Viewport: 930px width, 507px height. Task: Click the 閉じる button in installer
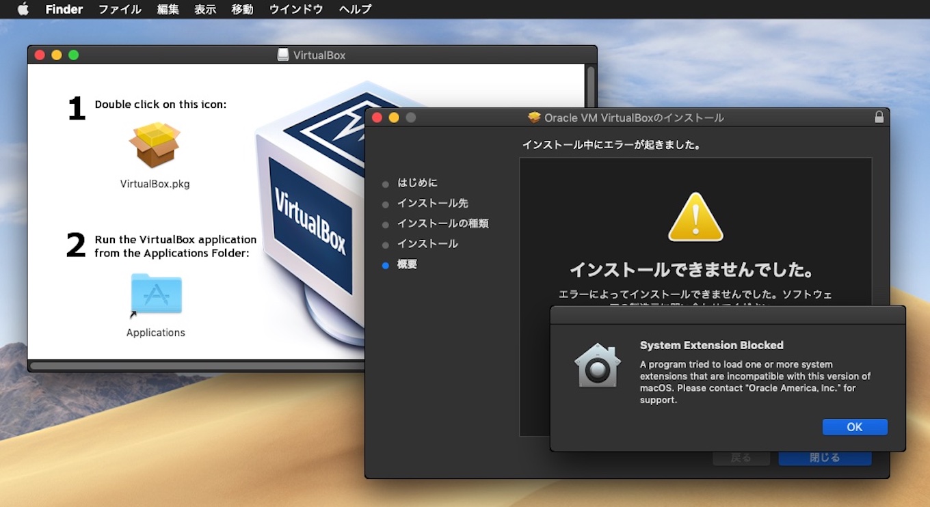[825, 458]
